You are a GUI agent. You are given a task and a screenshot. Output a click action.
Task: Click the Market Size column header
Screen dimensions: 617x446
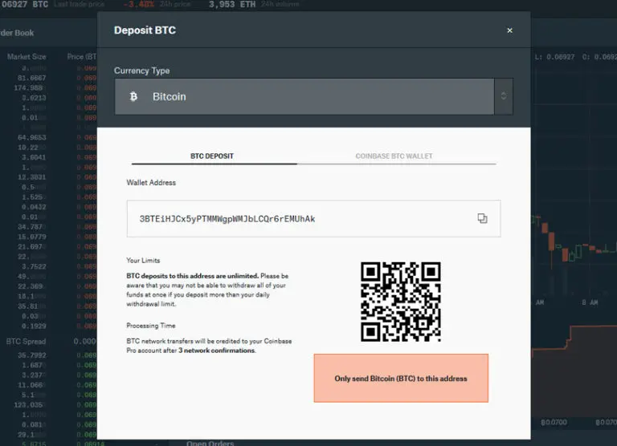27,57
